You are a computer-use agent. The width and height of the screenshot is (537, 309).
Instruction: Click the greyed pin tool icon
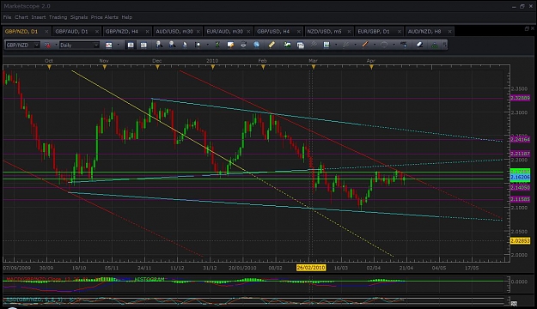tap(314, 45)
